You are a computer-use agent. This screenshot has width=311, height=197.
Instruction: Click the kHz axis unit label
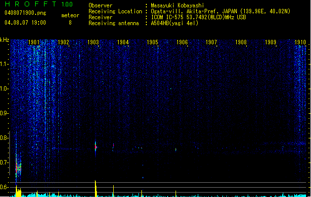(x=4, y=40)
